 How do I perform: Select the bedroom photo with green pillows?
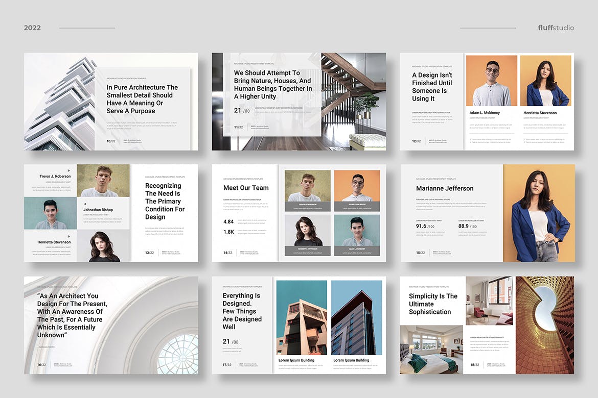[432, 350]
